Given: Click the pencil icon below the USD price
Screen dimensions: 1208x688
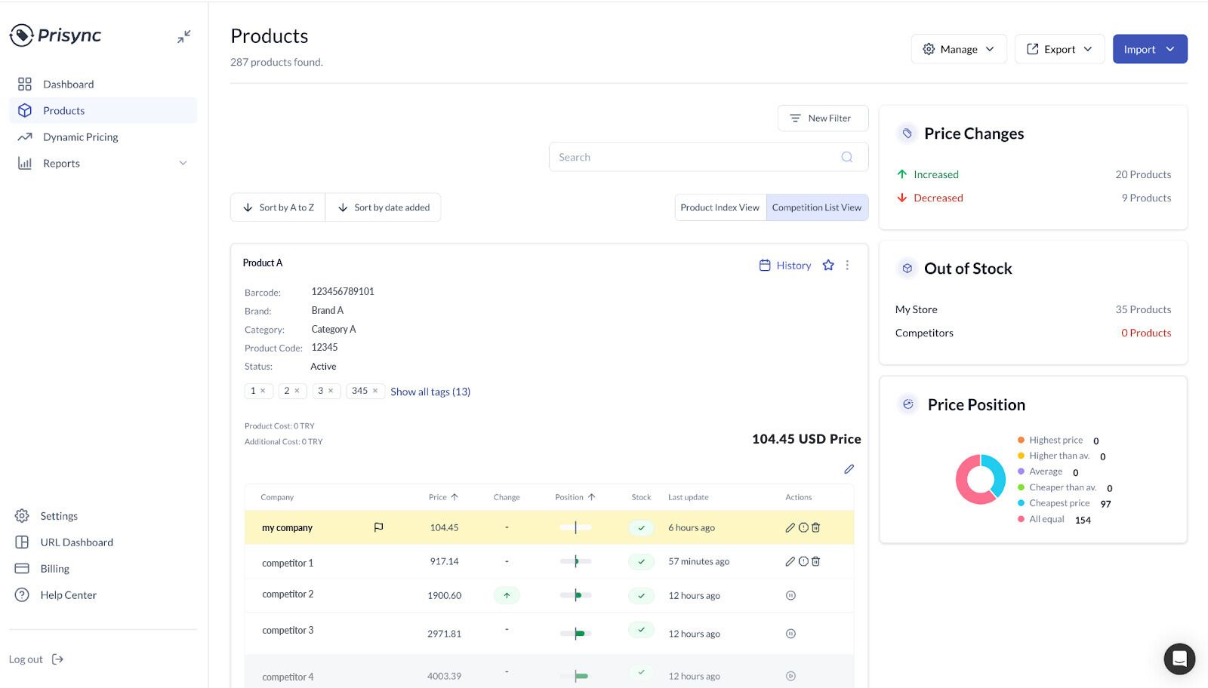Looking at the screenshot, I should pos(849,469).
